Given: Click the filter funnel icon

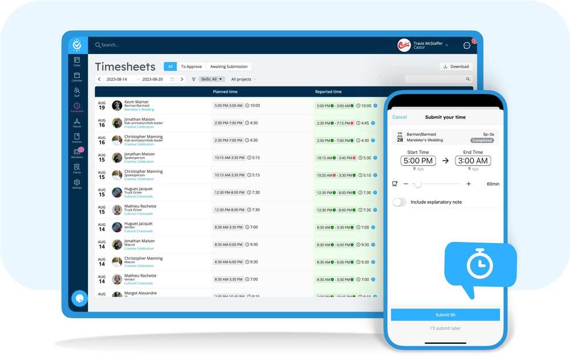Looking at the screenshot, I should coord(194,79).
